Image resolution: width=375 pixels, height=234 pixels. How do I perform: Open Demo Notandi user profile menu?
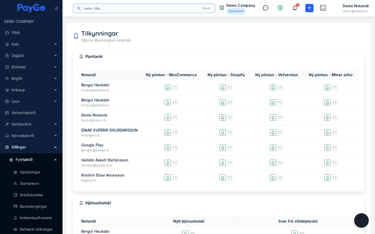[x=355, y=8]
